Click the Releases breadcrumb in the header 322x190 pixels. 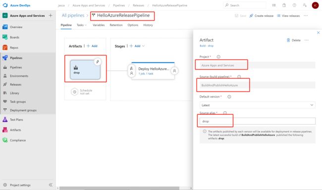point(138,5)
